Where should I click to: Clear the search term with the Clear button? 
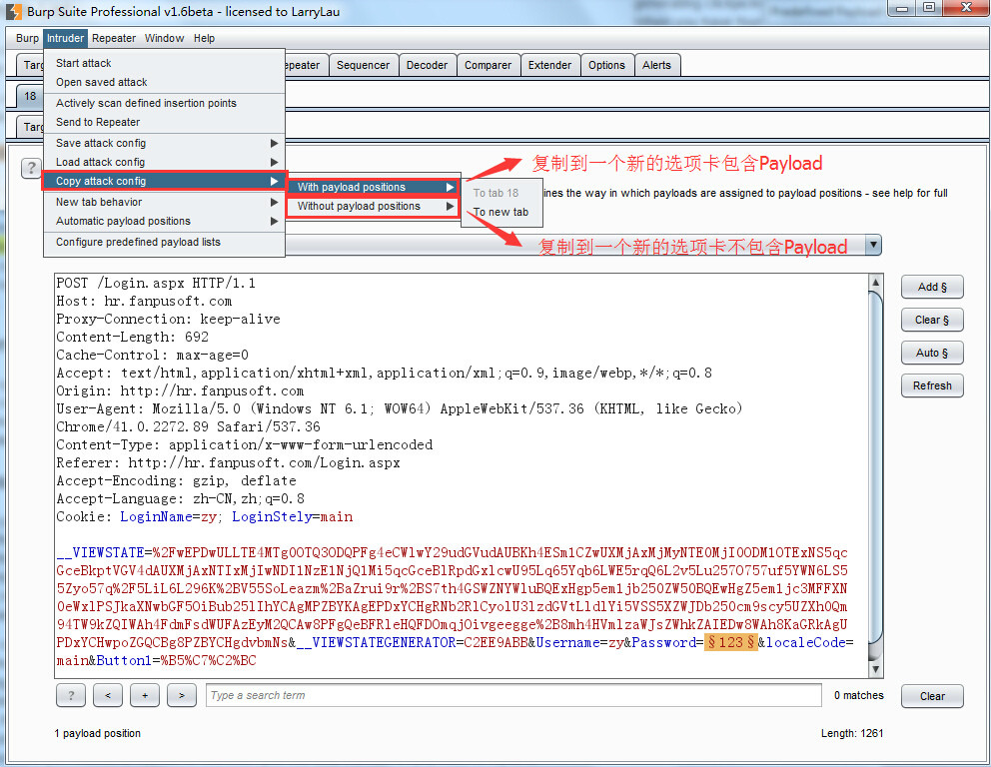[932, 696]
